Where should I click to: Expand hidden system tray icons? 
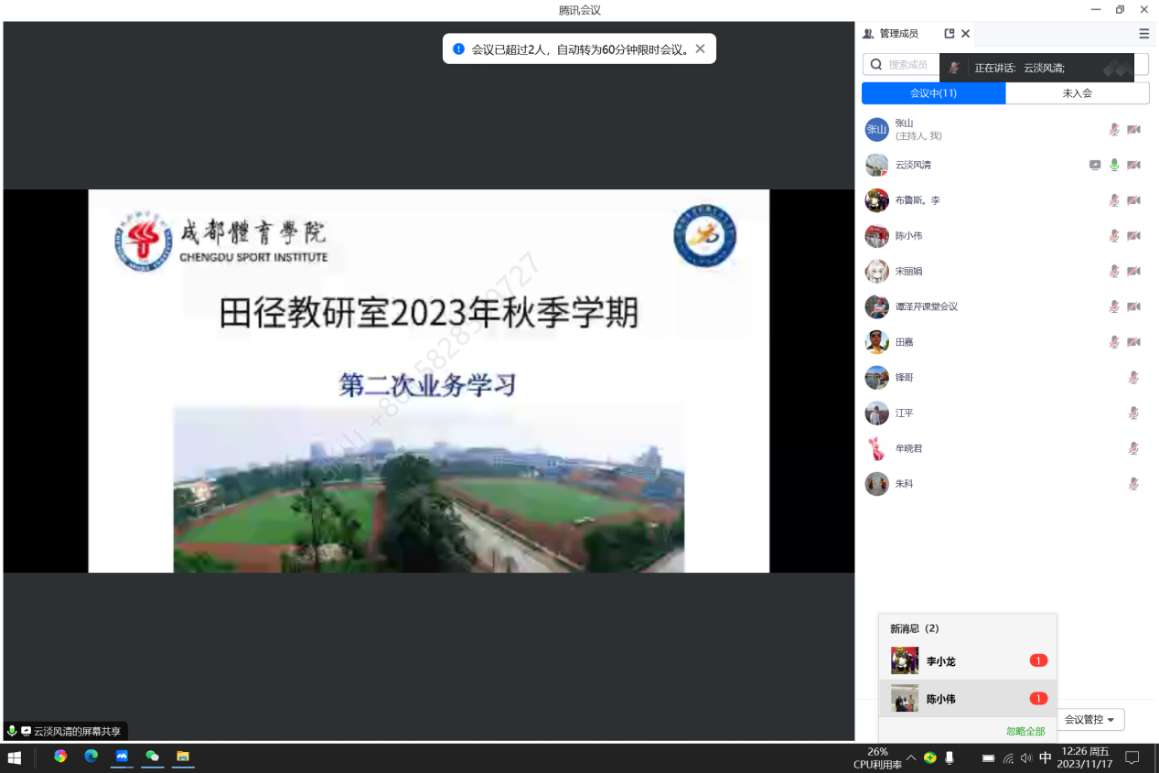911,757
